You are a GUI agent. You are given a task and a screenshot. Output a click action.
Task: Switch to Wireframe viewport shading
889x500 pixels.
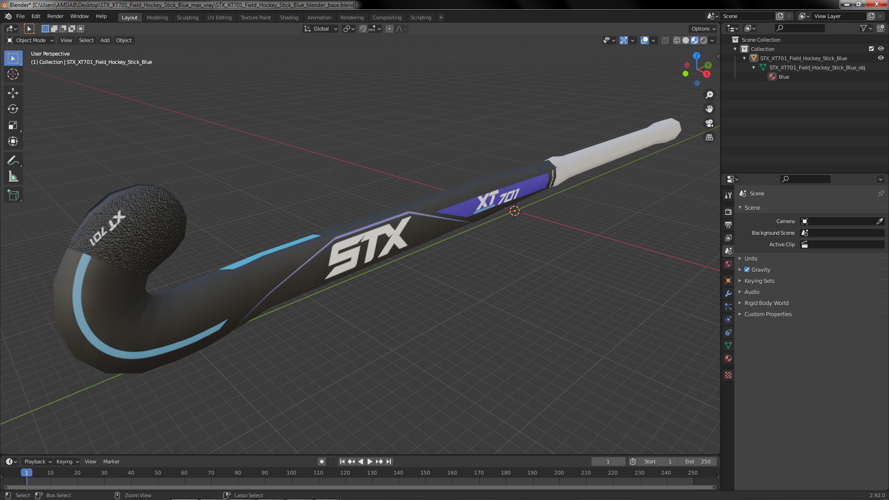point(676,40)
